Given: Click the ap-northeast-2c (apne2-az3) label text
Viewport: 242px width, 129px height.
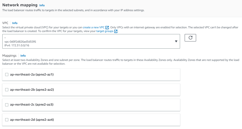Looking at the screenshot, I should 32,104.
